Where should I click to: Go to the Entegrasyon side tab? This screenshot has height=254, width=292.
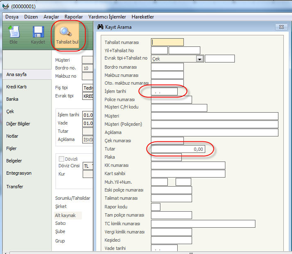[x=19, y=173]
